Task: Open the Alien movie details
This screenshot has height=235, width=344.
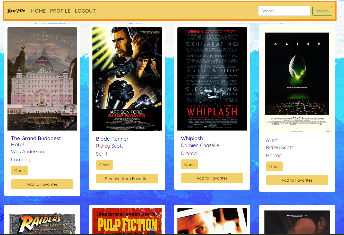Action: pos(274,166)
